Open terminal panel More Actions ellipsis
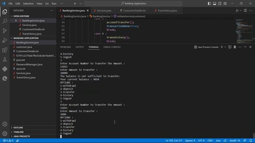 240,47
